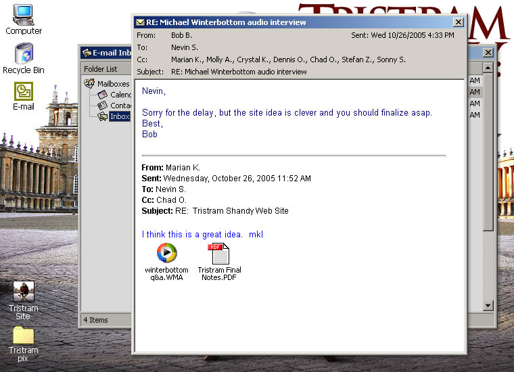Click the '4 Items' status bar text
This screenshot has width=514, height=372.
(x=96, y=320)
